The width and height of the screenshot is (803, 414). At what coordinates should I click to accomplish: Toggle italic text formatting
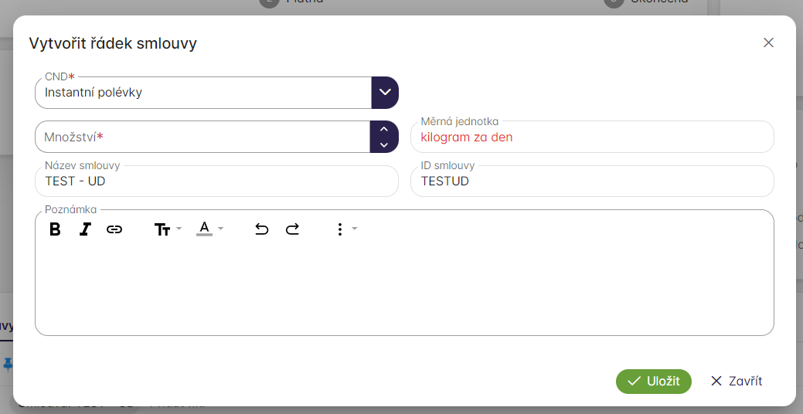[85, 229]
